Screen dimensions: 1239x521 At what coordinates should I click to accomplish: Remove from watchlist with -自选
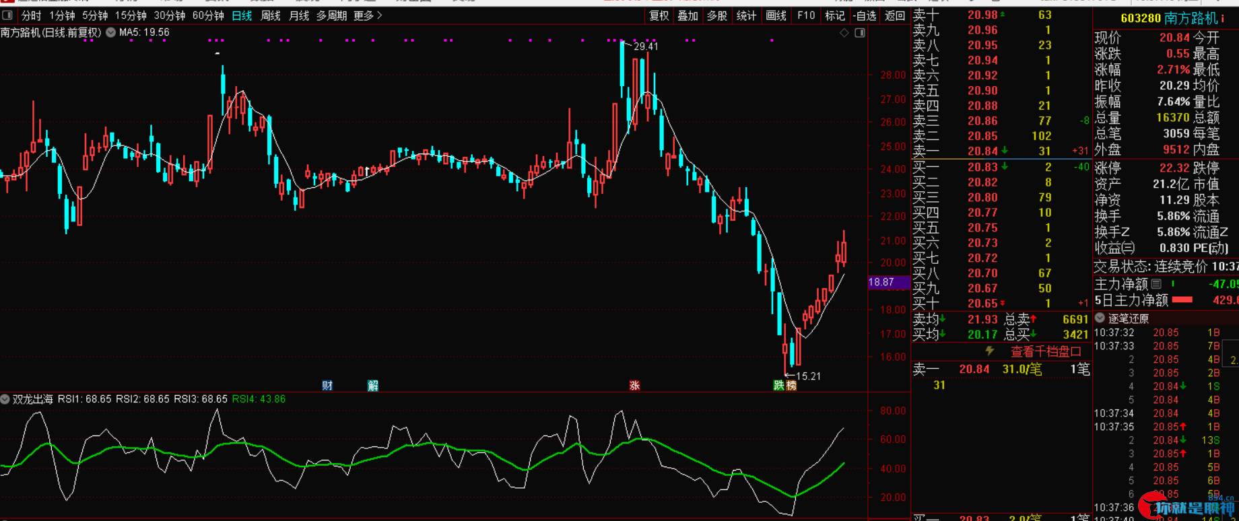(x=865, y=15)
